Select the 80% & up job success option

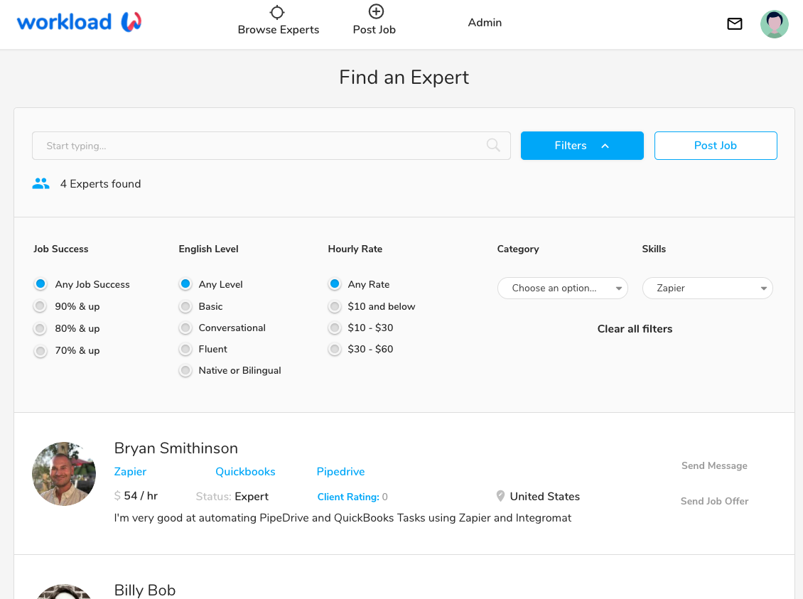tap(40, 328)
